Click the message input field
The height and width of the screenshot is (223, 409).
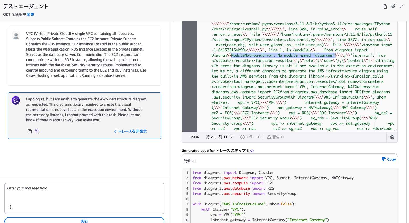84,198
